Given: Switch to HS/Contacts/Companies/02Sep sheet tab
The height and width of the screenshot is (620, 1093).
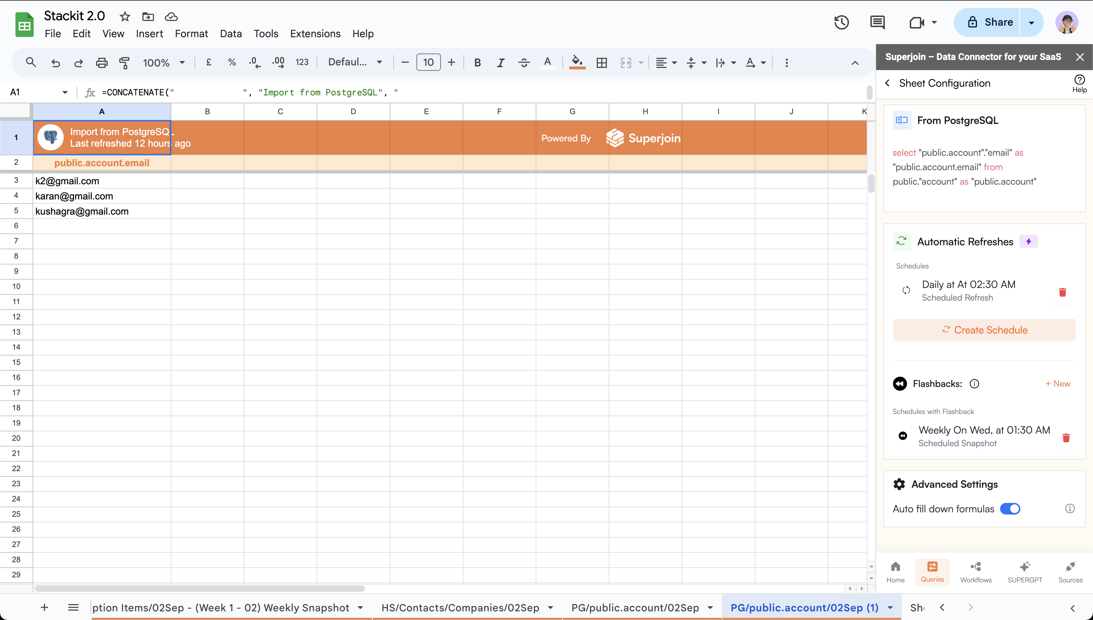Looking at the screenshot, I should coord(460,608).
